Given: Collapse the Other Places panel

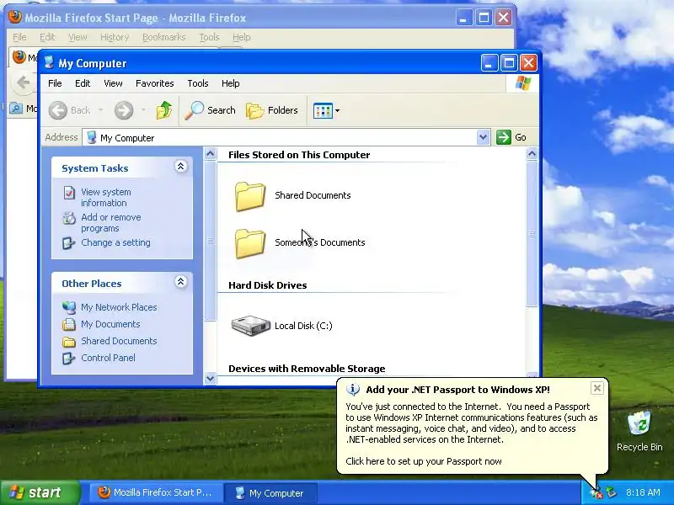Looking at the screenshot, I should (x=180, y=282).
